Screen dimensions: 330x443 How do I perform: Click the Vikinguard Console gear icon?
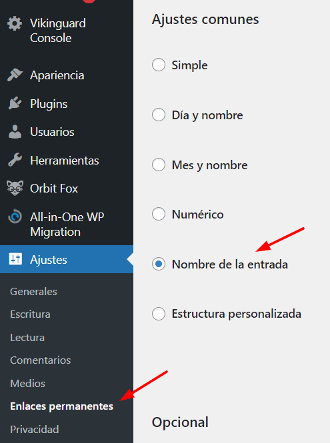pos(15,23)
